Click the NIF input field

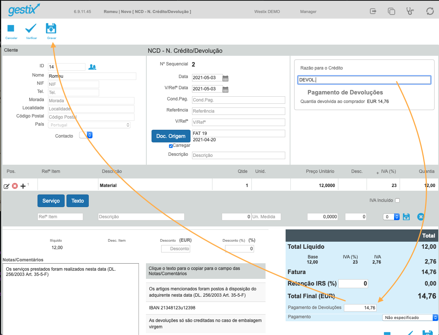pos(74,84)
